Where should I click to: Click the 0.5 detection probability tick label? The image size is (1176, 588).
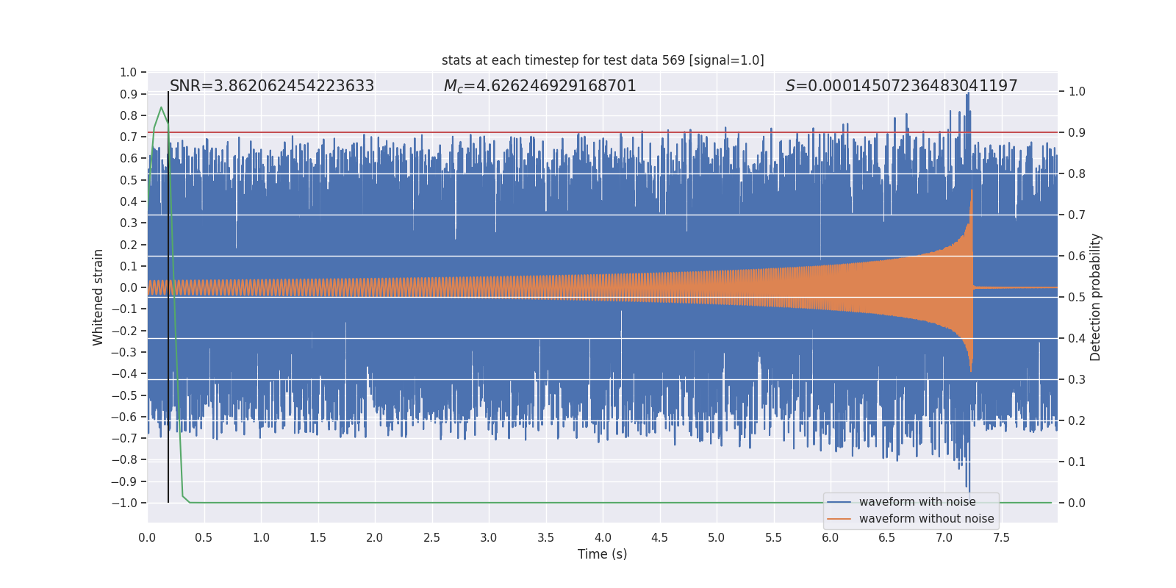pyautogui.click(x=1077, y=297)
